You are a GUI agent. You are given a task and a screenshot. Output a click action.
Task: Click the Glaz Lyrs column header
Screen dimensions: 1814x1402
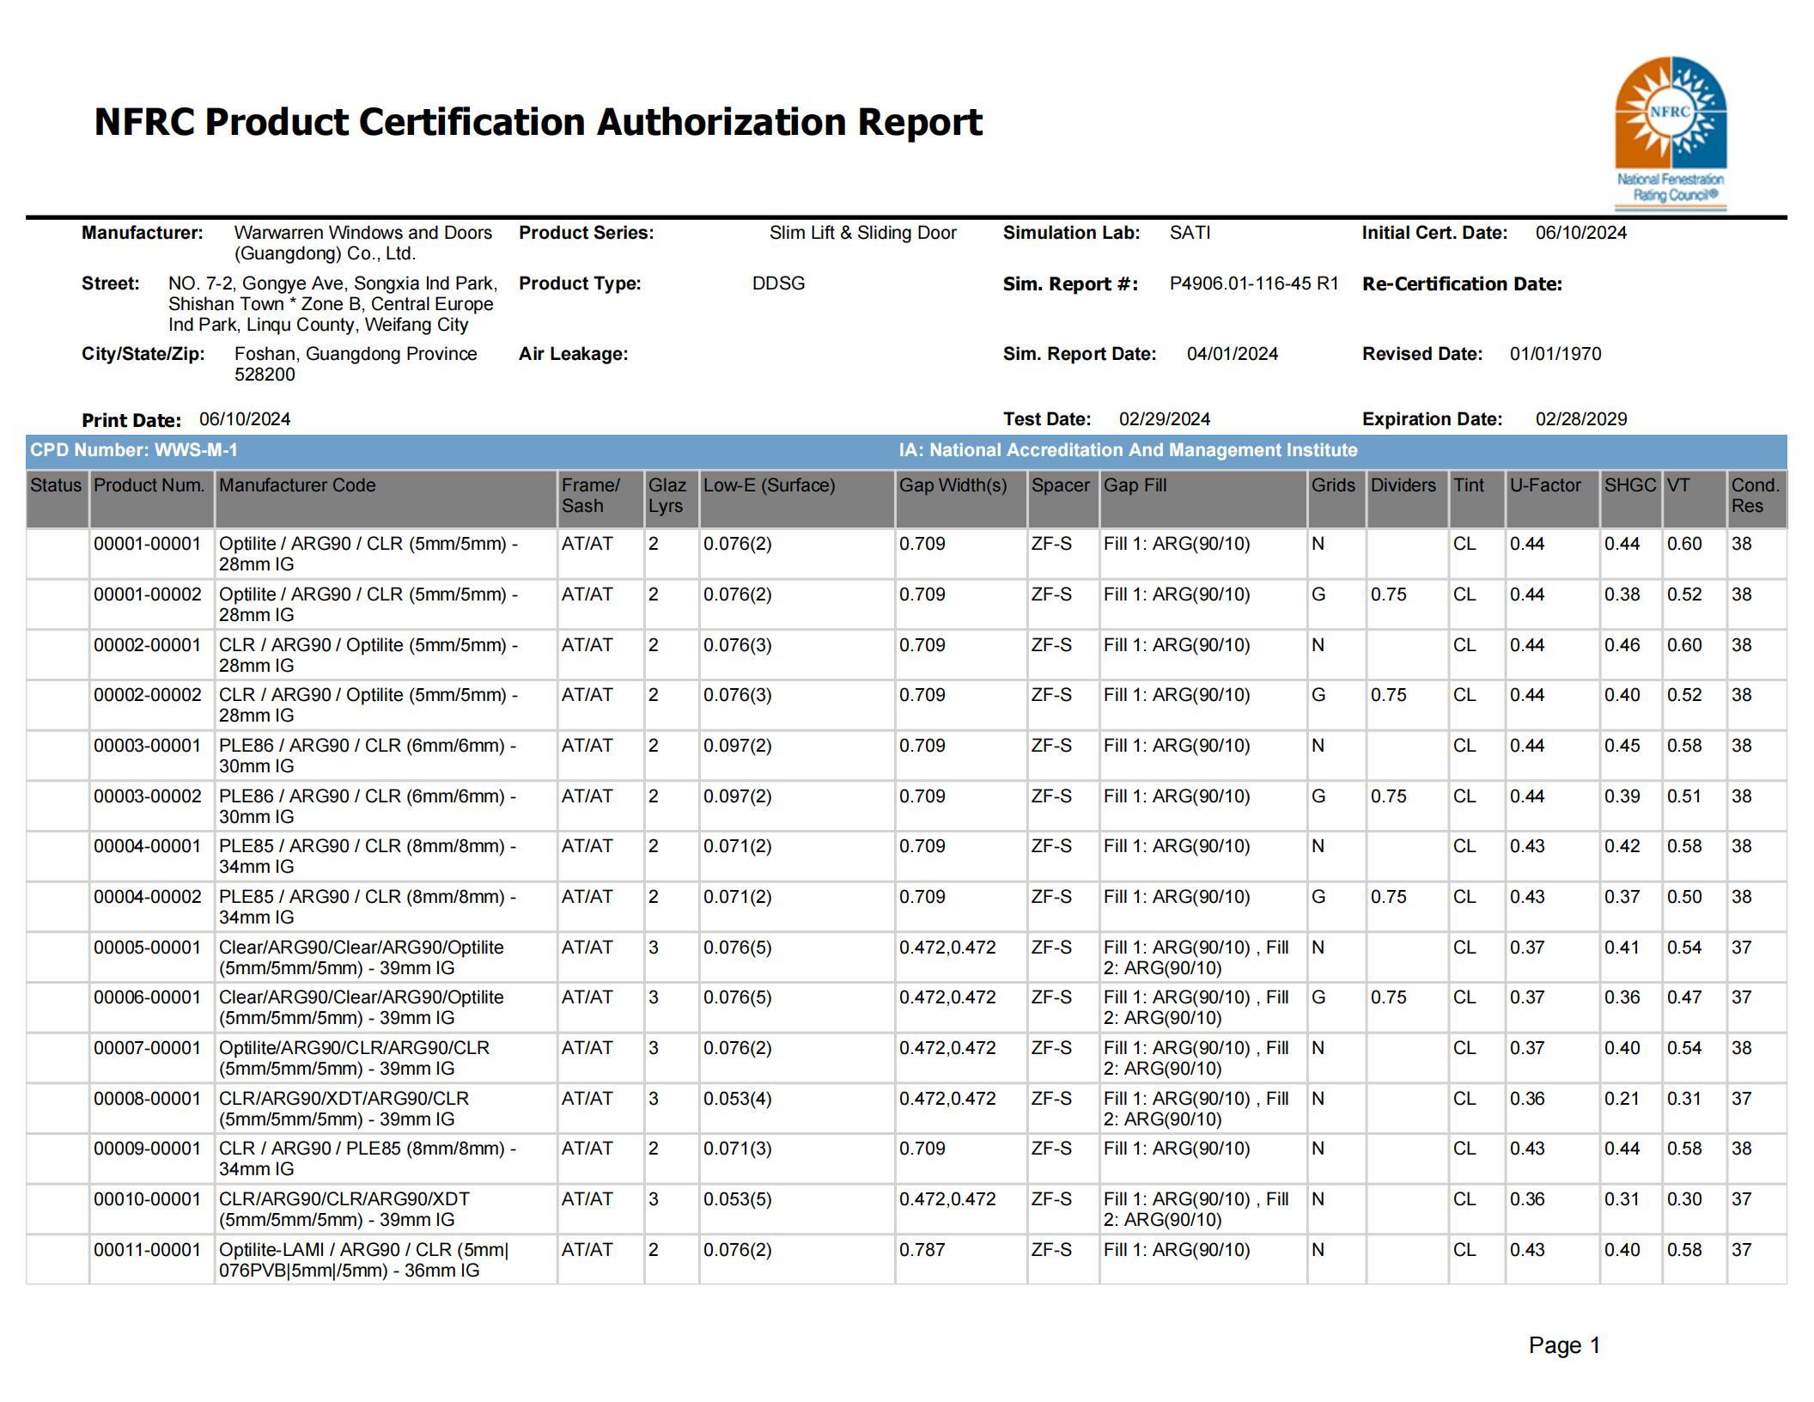(x=672, y=498)
